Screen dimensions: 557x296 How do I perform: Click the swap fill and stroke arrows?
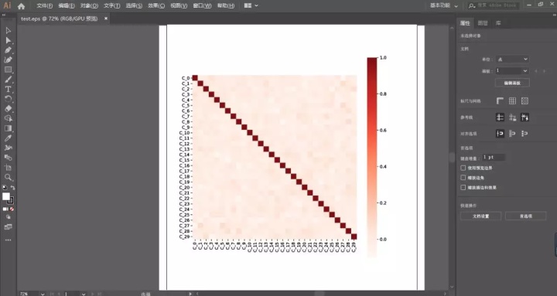(x=13, y=187)
